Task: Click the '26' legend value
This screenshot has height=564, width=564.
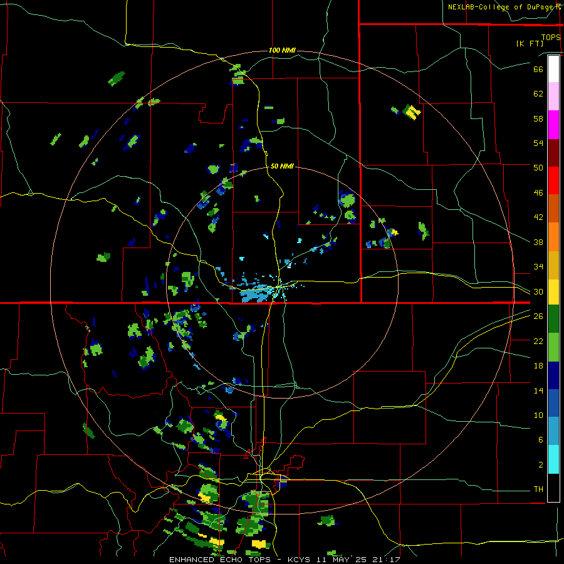Action: tap(538, 316)
